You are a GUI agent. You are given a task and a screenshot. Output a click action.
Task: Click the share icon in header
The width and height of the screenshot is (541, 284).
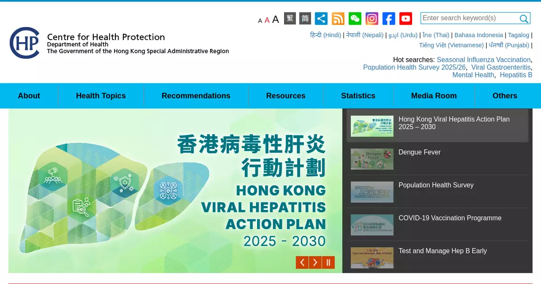pyautogui.click(x=321, y=18)
